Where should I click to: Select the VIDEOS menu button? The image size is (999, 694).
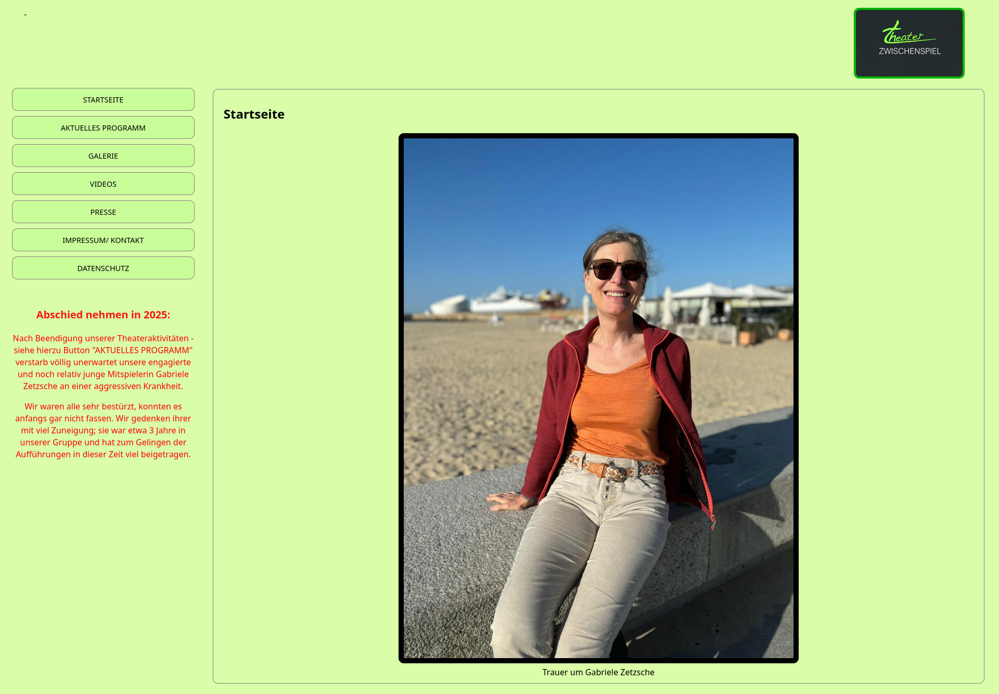click(x=103, y=184)
